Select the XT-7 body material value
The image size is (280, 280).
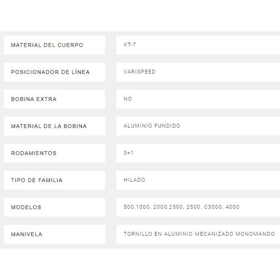(129, 45)
